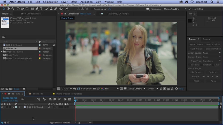
Task: Click the new folder icon in Project panel
Action: coord(7,89)
